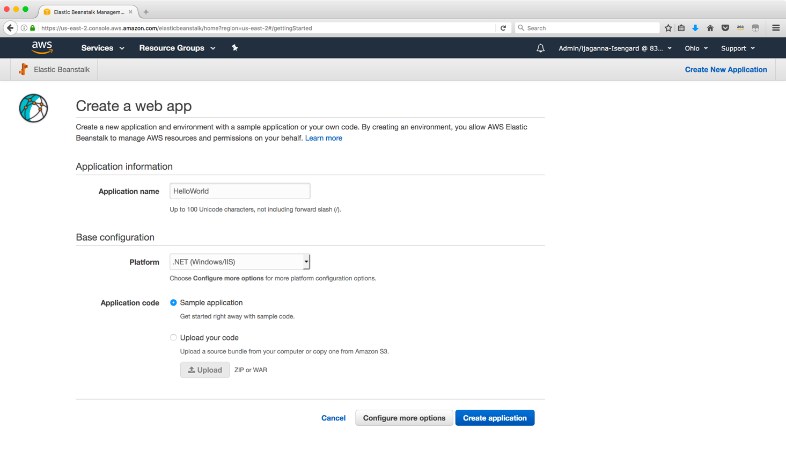Bookmark this page with the star icon

point(668,28)
